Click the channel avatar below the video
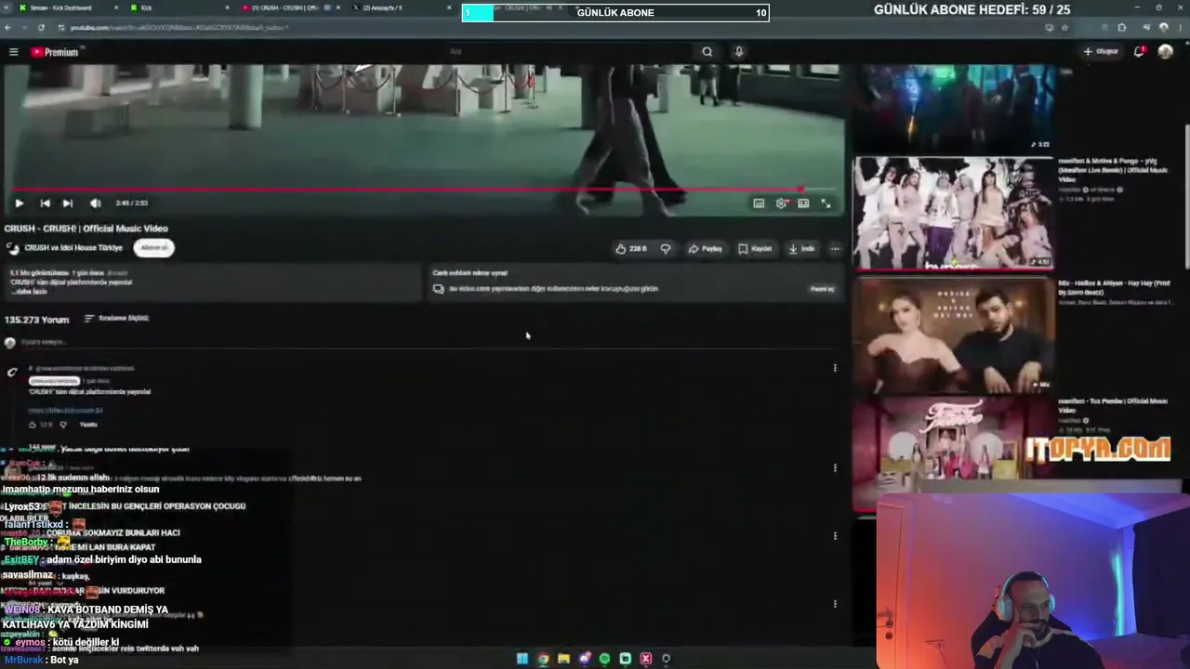This screenshot has height=669, width=1190. pyautogui.click(x=12, y=248)
